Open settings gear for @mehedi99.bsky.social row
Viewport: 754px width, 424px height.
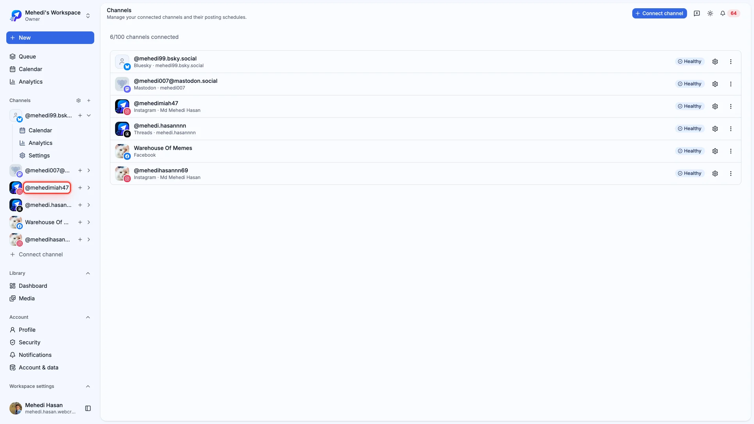click(715, 62)
